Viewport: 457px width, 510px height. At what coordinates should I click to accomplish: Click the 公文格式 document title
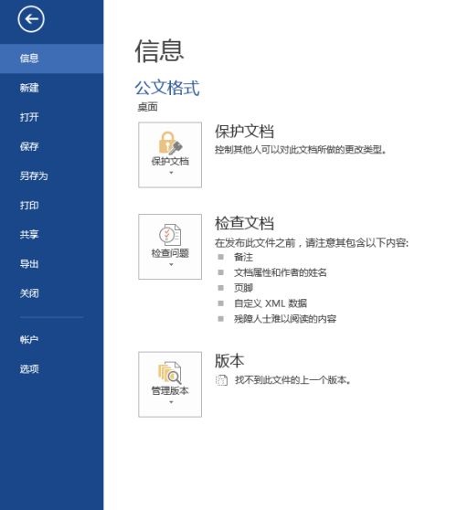[167, 88]
